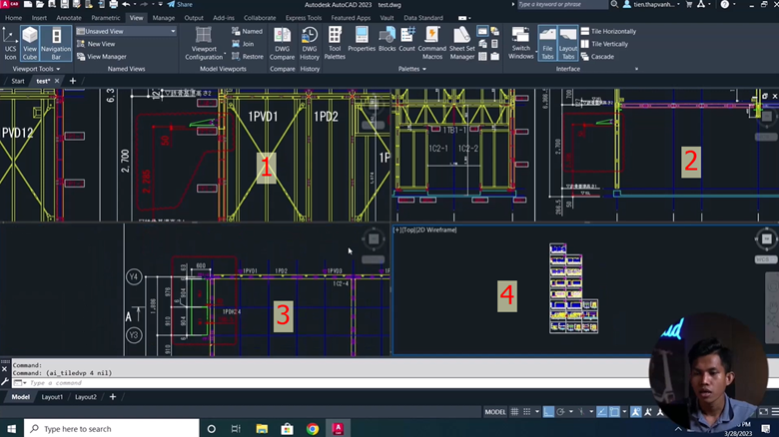Click the Command Line palette icon

coord(482,31)
